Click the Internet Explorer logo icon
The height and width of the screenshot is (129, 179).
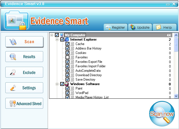pyautogui.click(x=67, y=39)
